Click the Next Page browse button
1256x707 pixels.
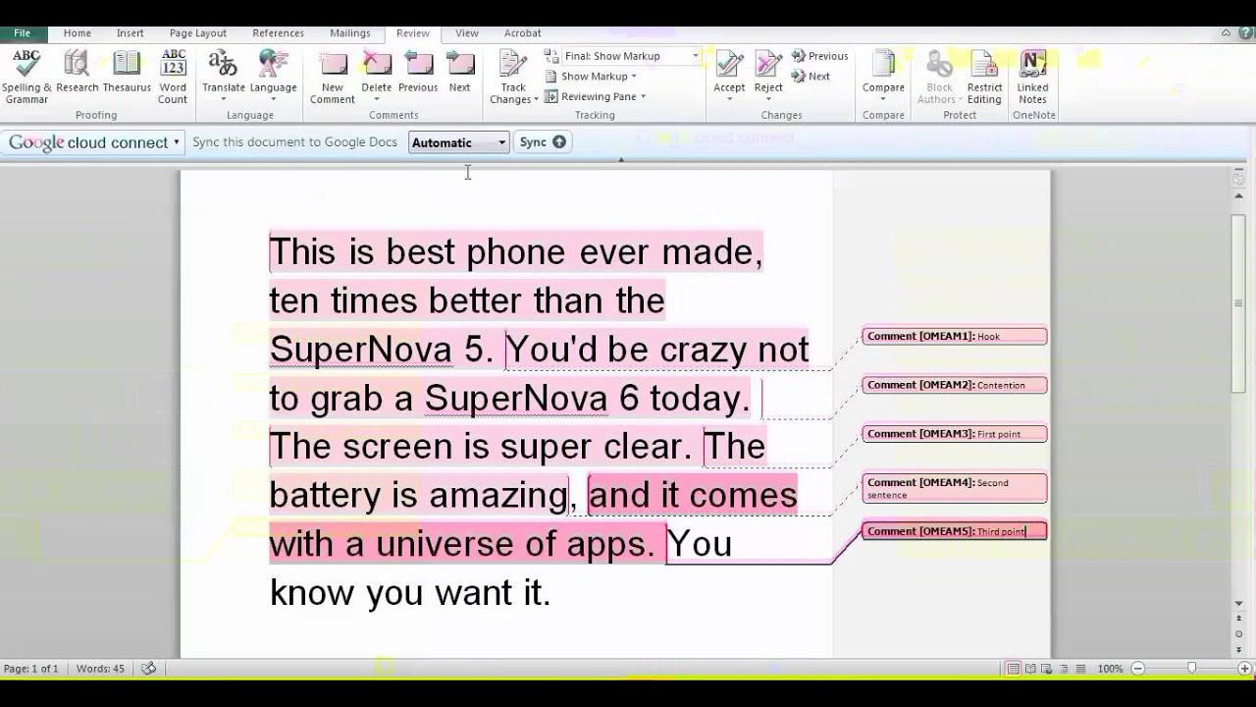[x=1238, y=648]
